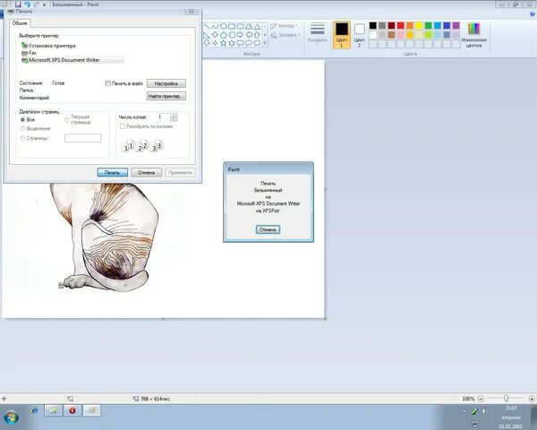Screen dimensions: 537x430
Task: Click the Печать button in print dialog
Action: coord(113,173)
